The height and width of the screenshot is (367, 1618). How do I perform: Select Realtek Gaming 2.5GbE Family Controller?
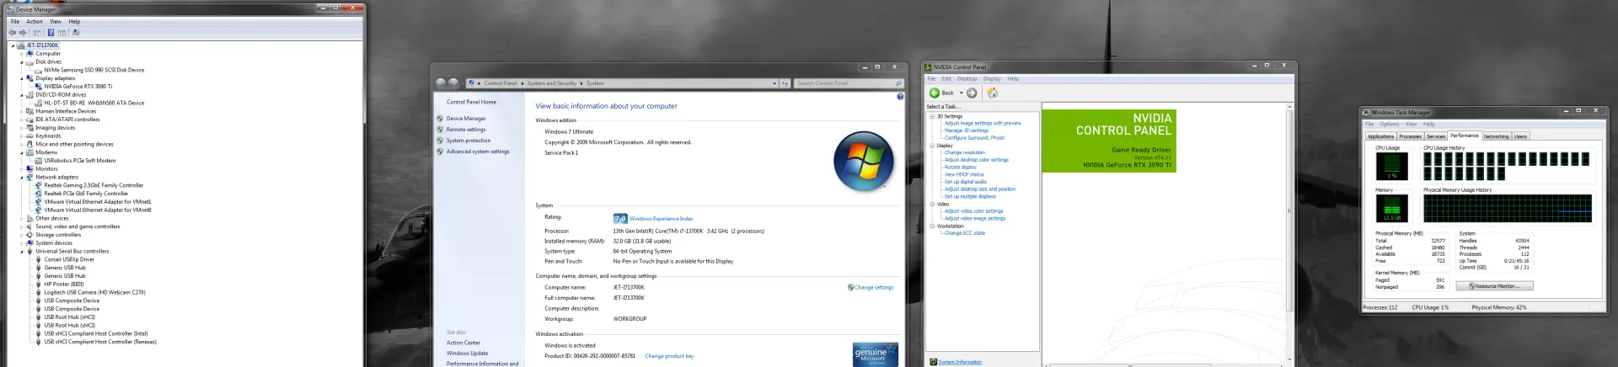[94, 185]
